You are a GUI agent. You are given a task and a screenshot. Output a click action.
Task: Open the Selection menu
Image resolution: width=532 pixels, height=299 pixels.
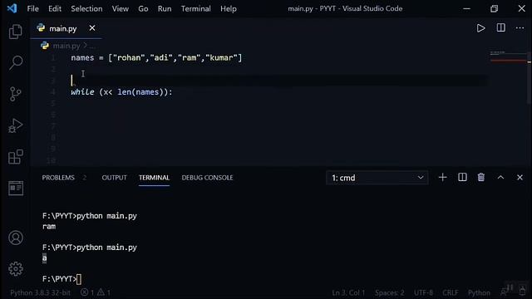point(86,8)
